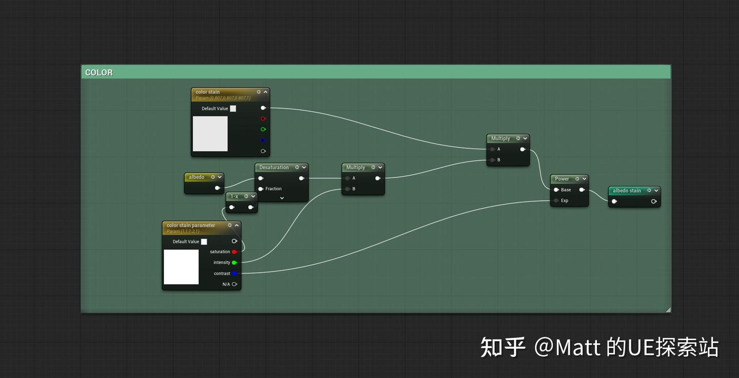The height and width of the screenshot is (378, 739).
Task: Open the dropdown chevron on the Desaturation node
Action: point(304,167)
